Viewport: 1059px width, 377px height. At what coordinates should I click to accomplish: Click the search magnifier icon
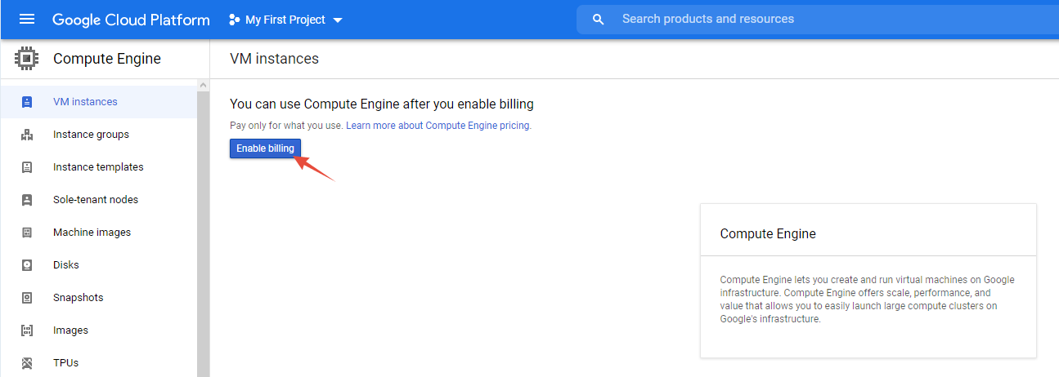point(599,20)
